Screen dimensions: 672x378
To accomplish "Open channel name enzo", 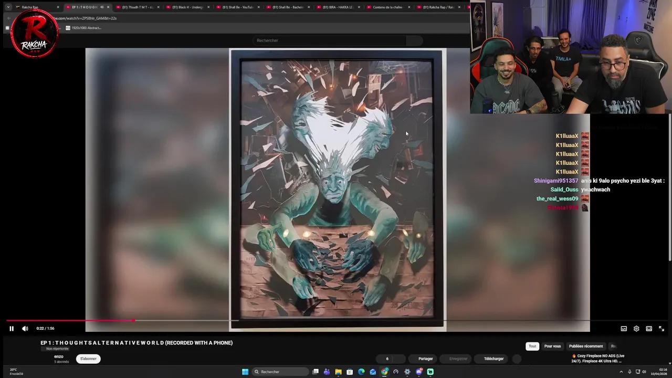I will click(x=59, y=356).
